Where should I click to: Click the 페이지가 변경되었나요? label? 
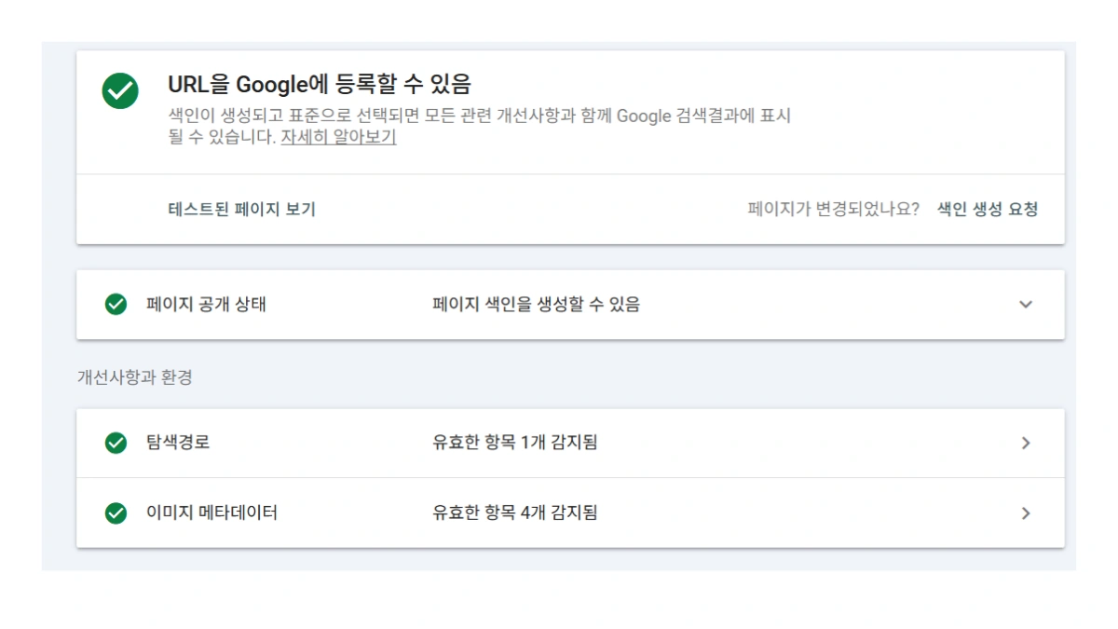click(830, 209)
